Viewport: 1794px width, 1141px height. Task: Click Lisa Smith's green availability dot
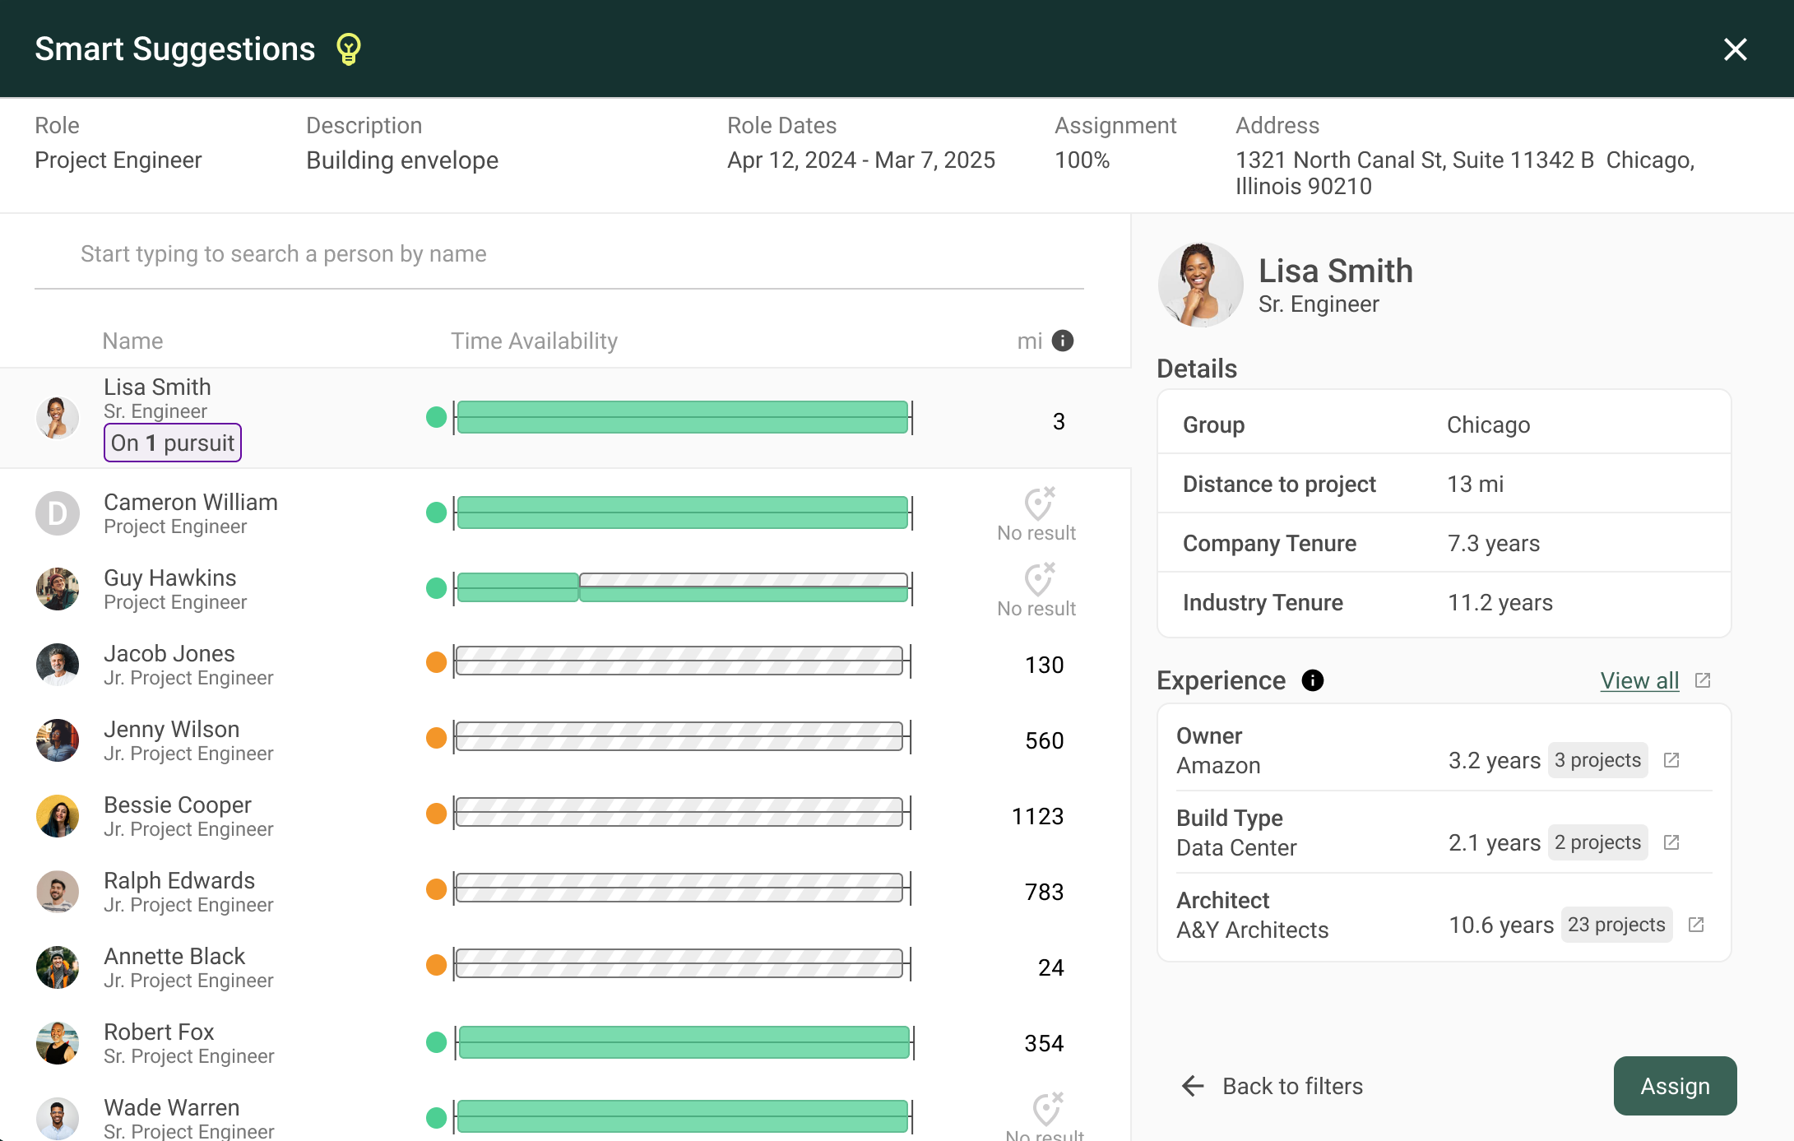436,417
